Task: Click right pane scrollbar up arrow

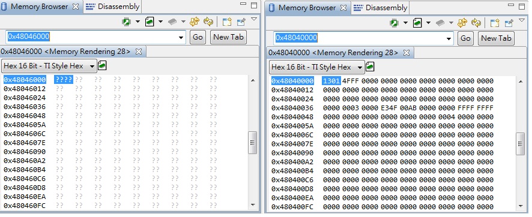Action: 521,82
